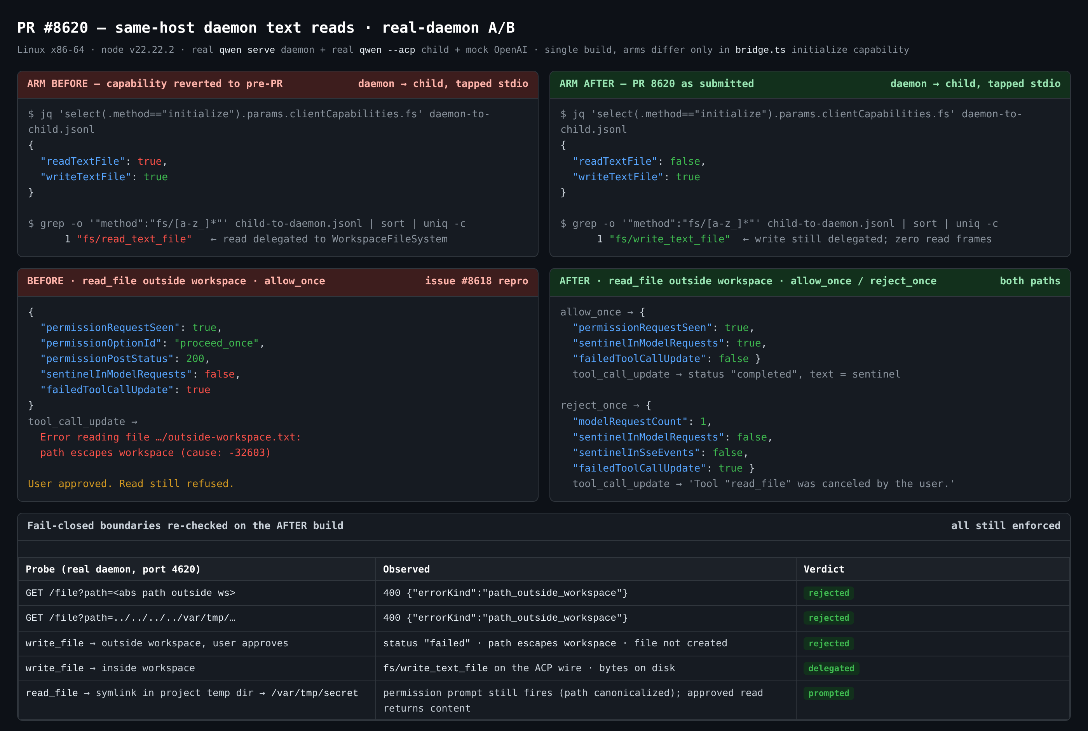Click the jq initialize command in the ARM AFTER panel
The image size is (1088, 731).
791,122
